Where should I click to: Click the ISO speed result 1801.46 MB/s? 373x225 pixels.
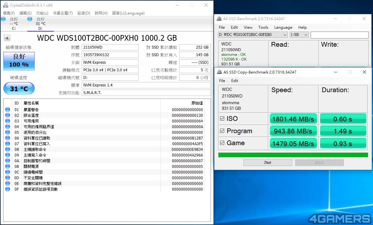pyautogui.click(x=293, y=119)
